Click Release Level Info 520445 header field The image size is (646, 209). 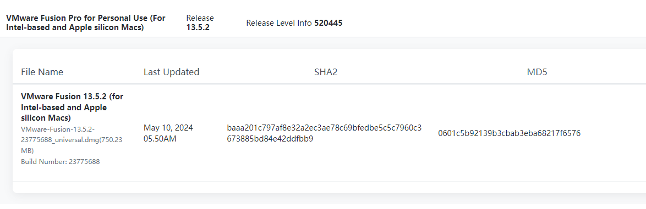(294, 23)
